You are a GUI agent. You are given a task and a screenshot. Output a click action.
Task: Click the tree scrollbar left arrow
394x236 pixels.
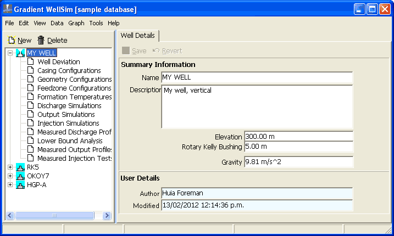(10, 215)
